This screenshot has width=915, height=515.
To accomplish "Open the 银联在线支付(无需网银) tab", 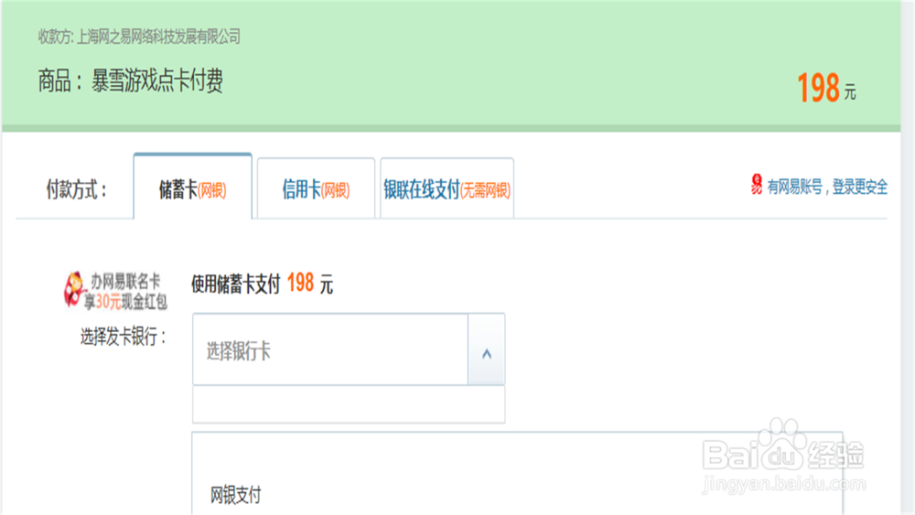I will (447, 189).
